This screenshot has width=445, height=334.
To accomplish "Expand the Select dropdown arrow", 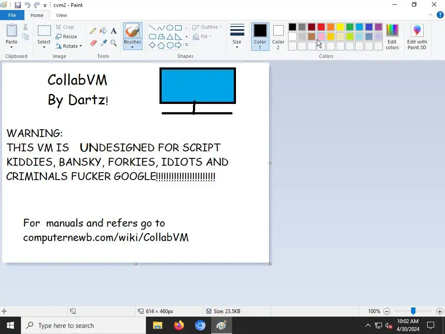I will pyautogui.click(x=44, y=47).
